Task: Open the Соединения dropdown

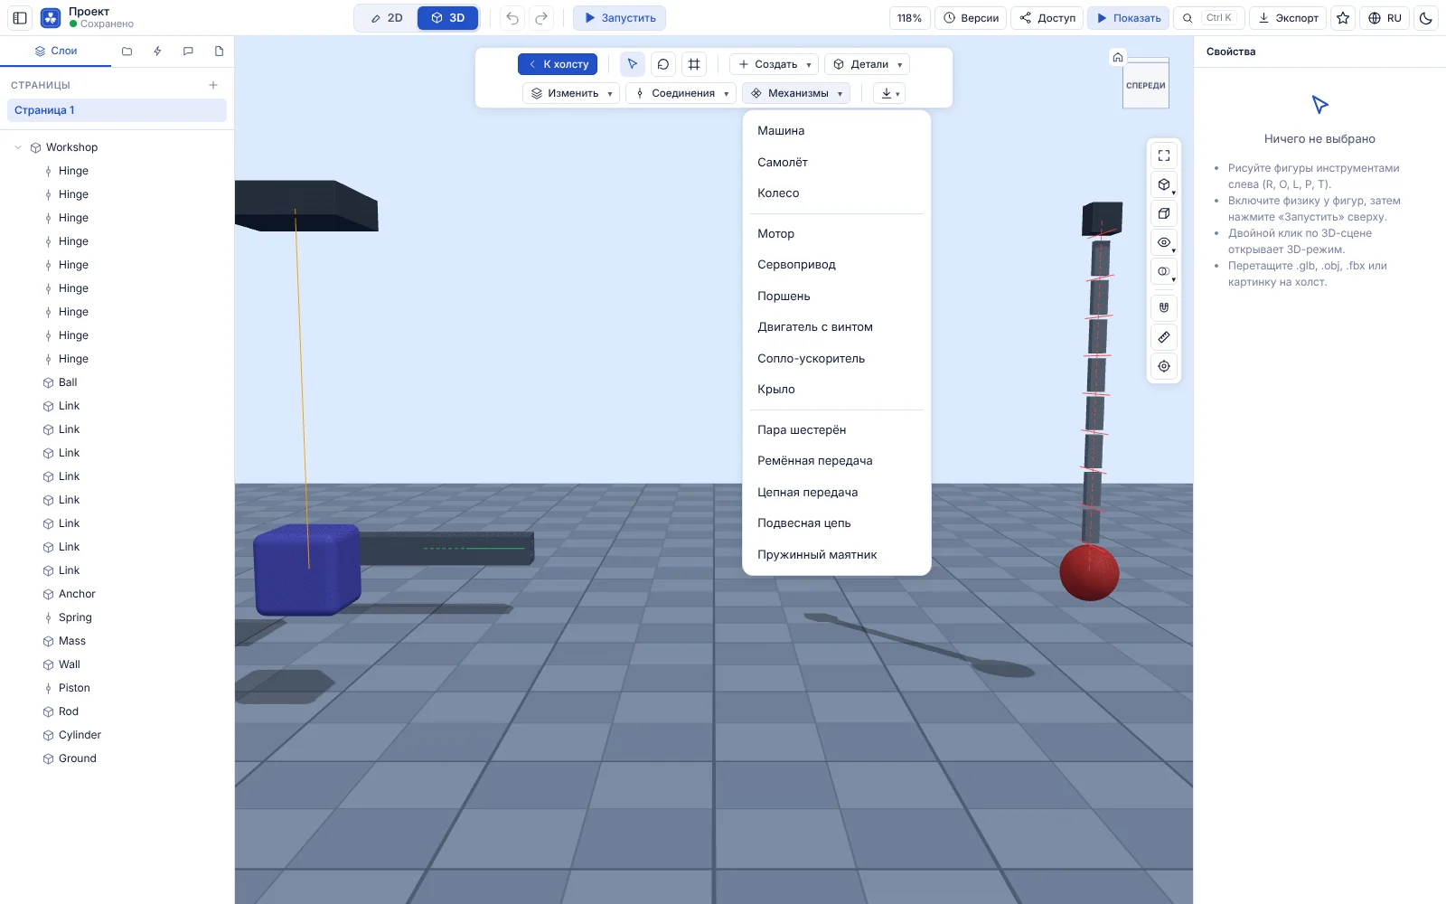Action: pos(681,93)
